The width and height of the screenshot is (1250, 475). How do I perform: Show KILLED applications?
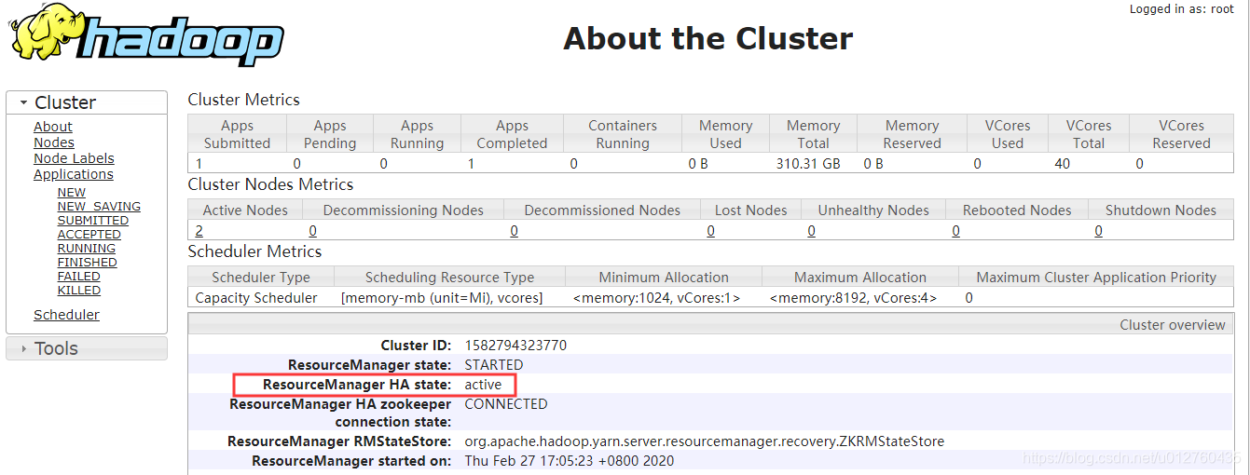(x=79, y=291)
